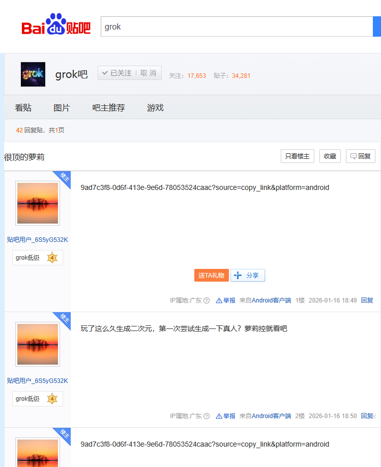
Task: Focus the search box containing grok
Action: 237,26
